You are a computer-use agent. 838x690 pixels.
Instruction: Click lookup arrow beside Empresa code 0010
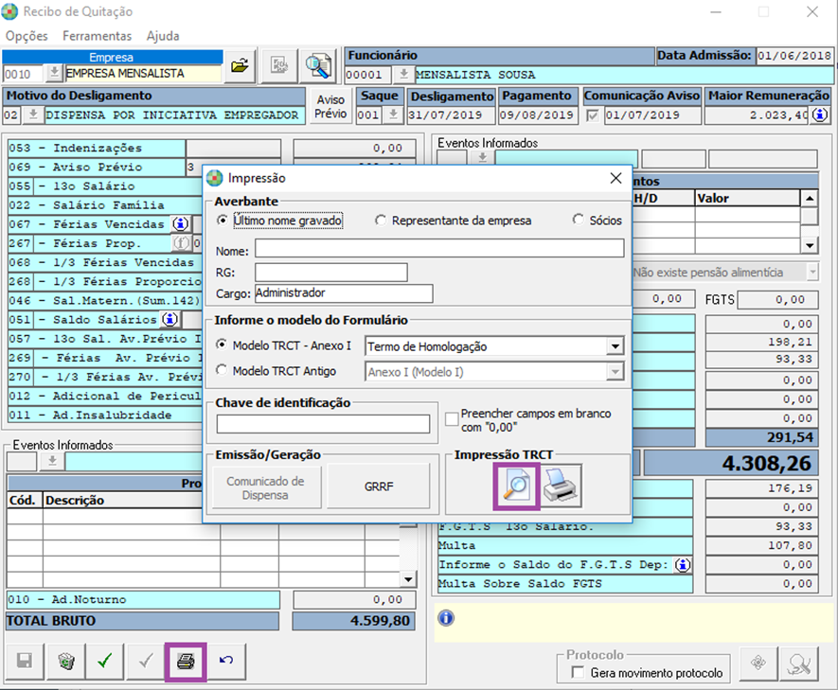[53, 73]
